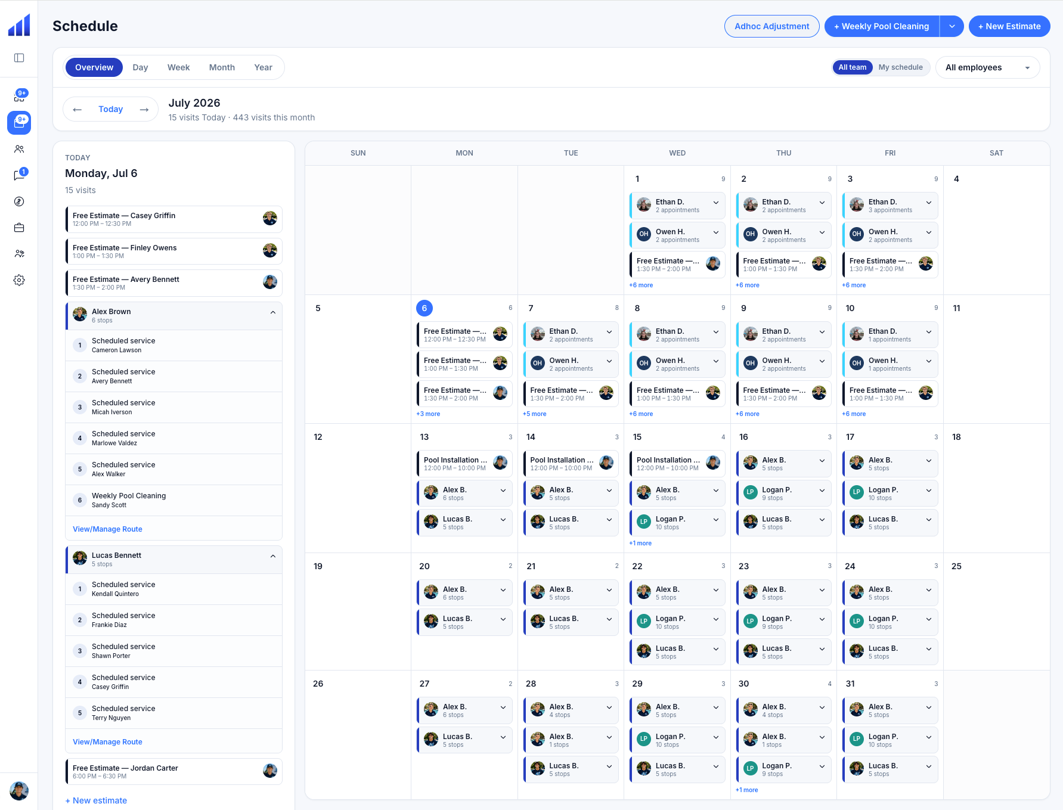Switch to Week view tab

178,67
